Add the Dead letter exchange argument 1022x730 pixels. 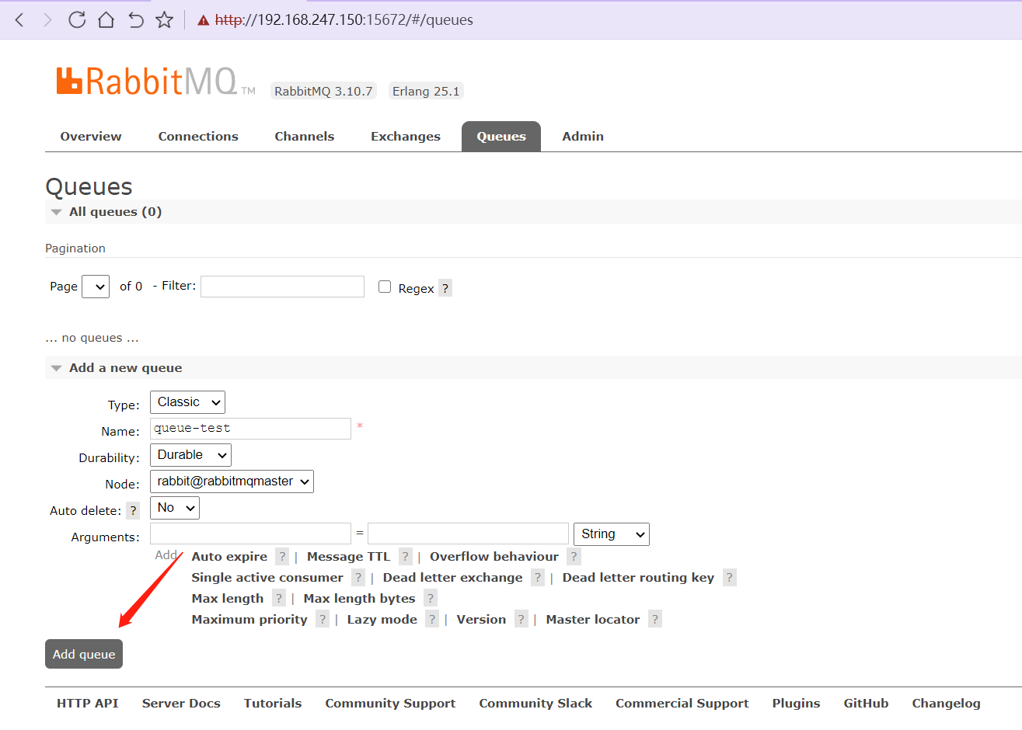452,578
